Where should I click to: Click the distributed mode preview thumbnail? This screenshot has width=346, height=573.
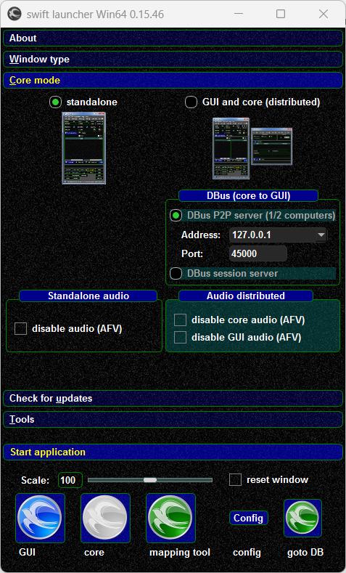(252, 148)
